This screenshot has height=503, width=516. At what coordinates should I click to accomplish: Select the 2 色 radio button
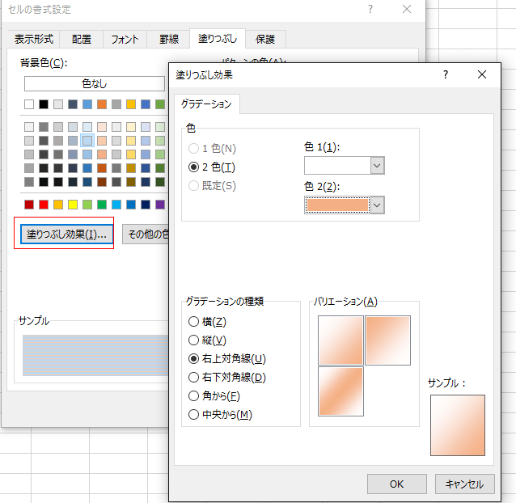tap(193, 167)
